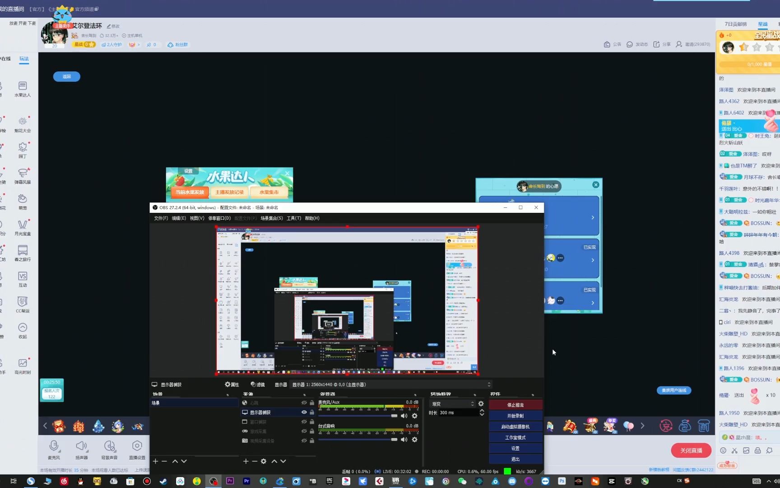
Task: Open the 显示器 display selection dropdown
Action: click(391, 385)
